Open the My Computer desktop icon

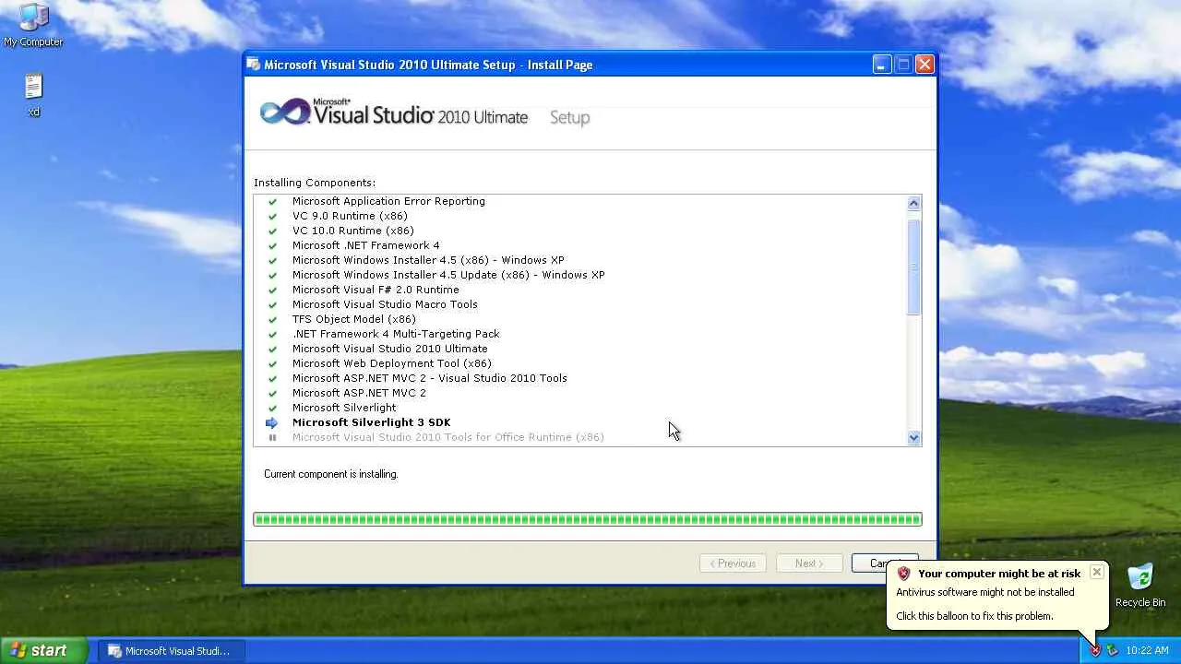33,25
